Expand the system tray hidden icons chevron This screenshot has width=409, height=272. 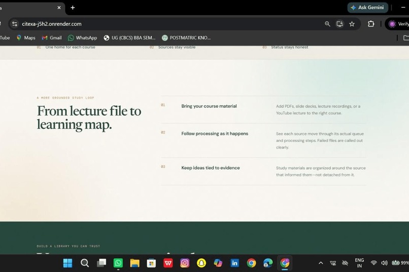321,263
